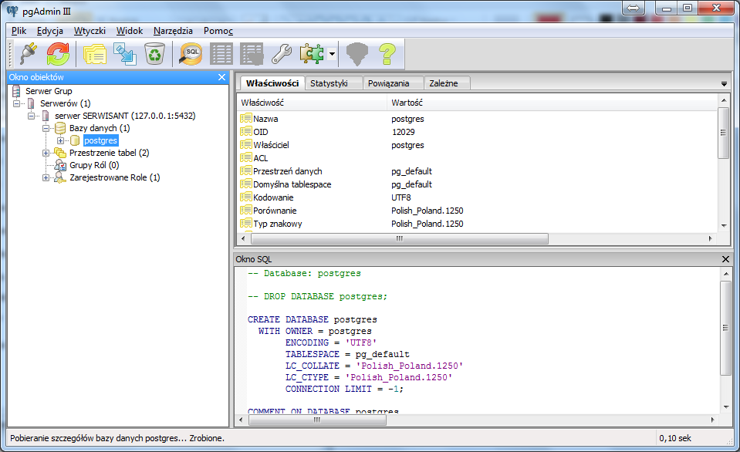Click the Plugins puzzle piece icon

click(312, 54)
